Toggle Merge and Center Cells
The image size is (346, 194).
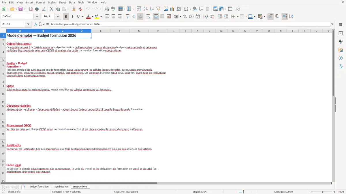156,17
